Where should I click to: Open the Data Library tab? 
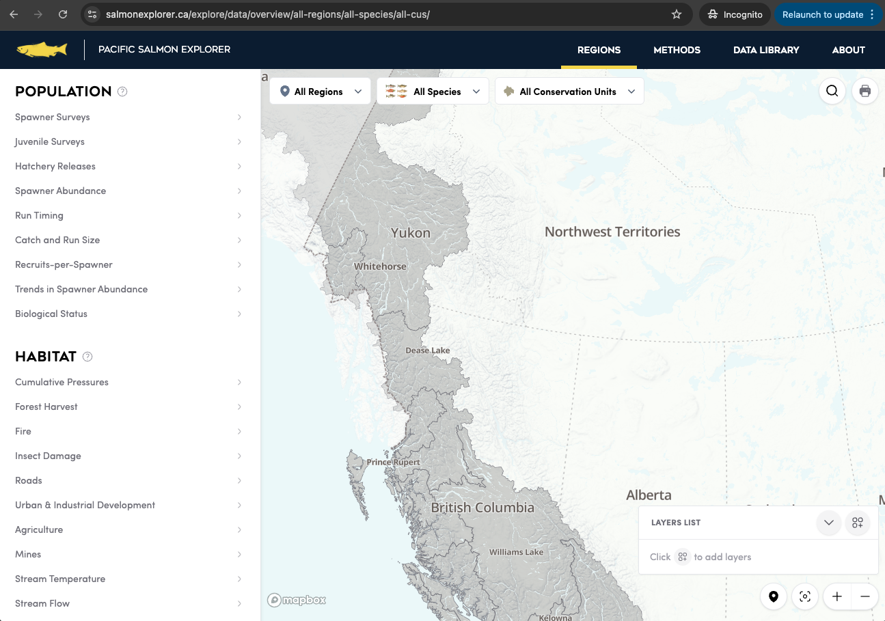(766, 50)
